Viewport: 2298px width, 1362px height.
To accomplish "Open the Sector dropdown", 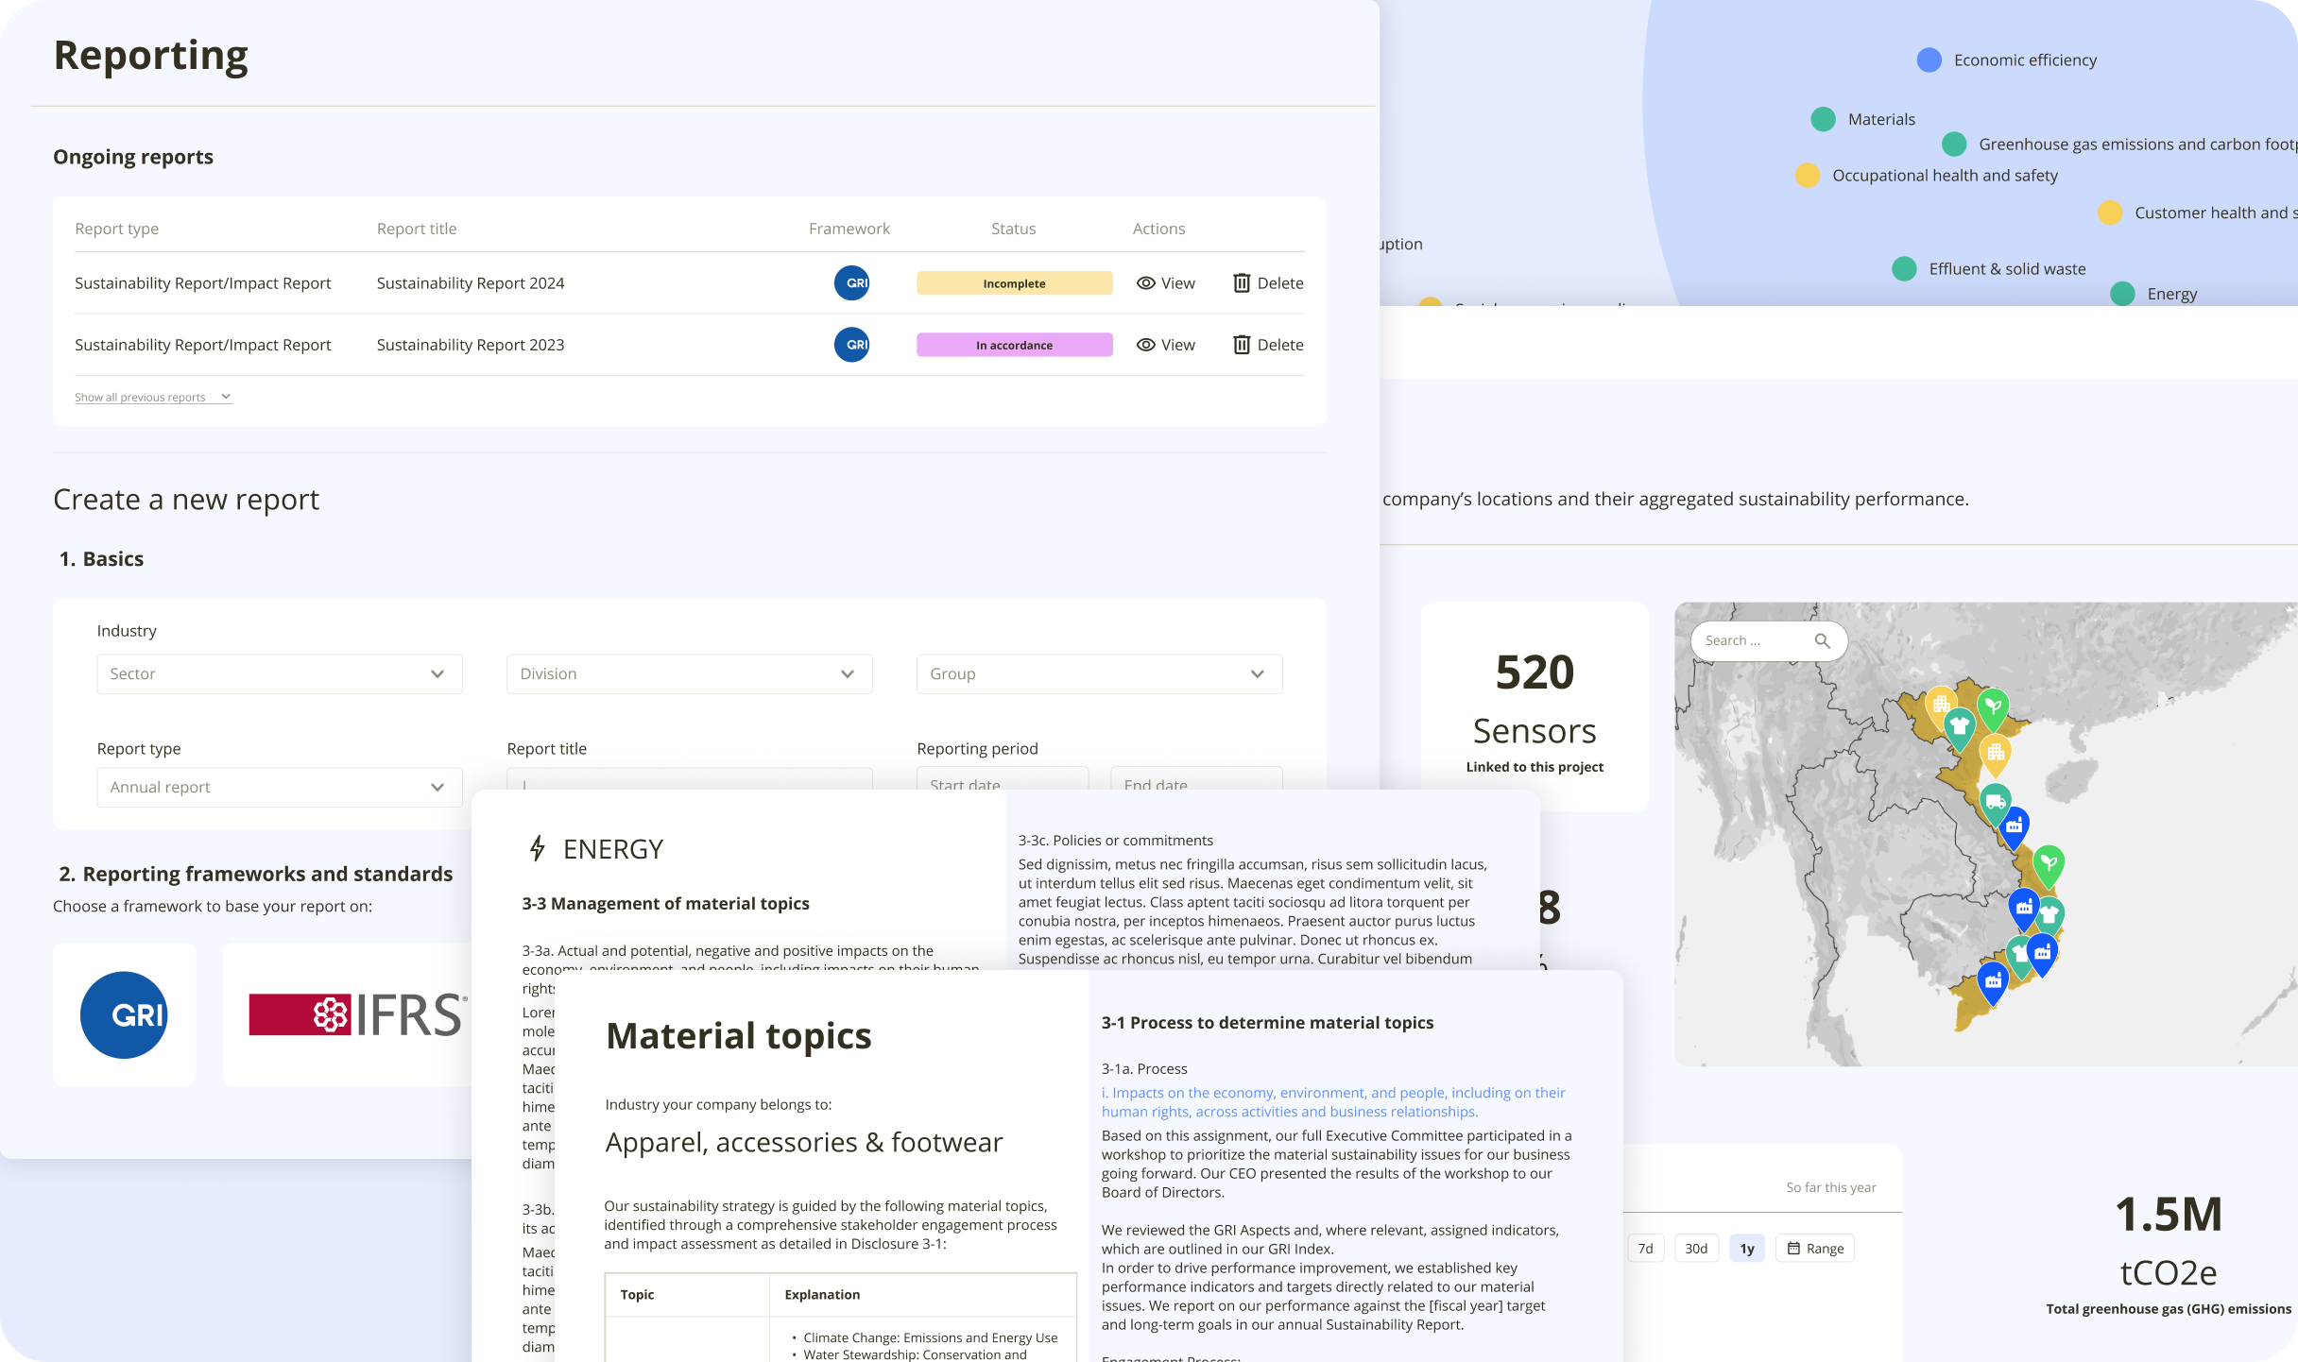I will coord(279,673).
